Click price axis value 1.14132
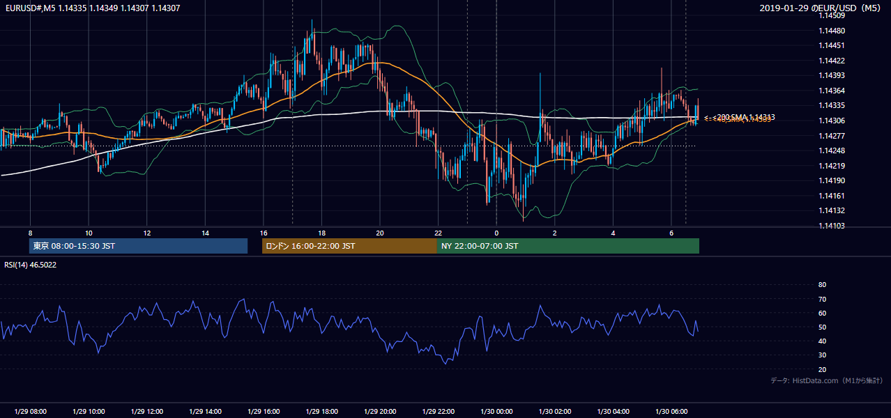Viewport: 891px width, 418px height. pyautogui.click(x=831, y=210)
